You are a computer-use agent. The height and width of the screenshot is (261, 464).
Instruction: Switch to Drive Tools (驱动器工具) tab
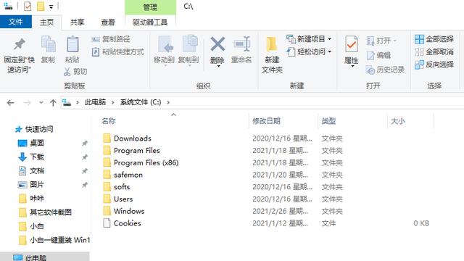(150, 22)
